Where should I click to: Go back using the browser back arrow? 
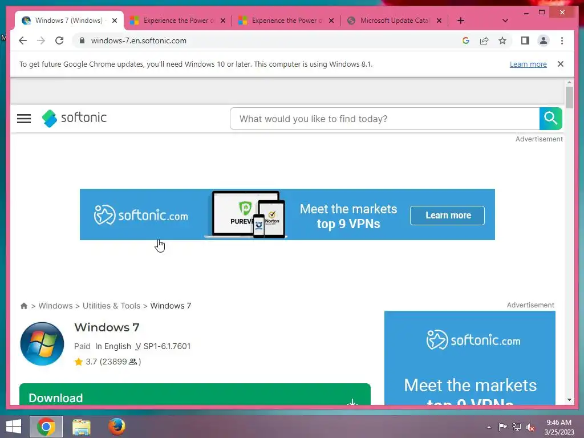click(23, 40)
